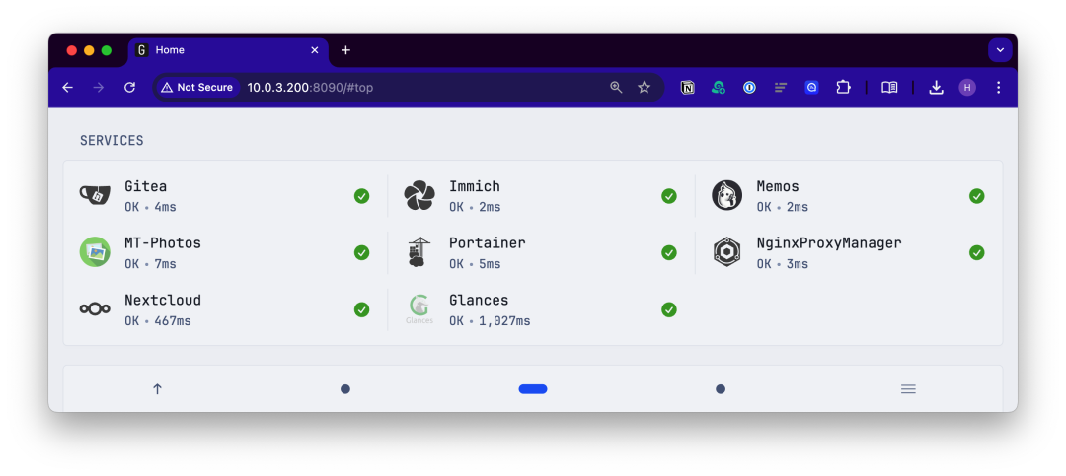1066x476 pixels.
Task: Select the active blue pill page indicator
Action: pos(533,389)
